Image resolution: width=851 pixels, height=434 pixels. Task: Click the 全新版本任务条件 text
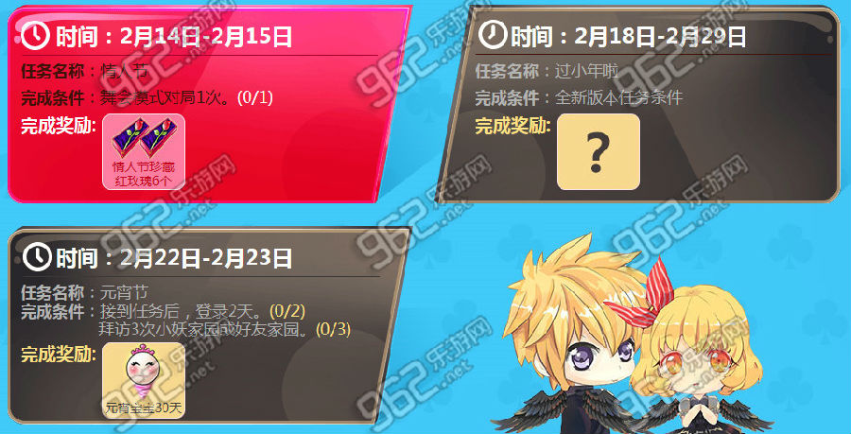[618, 98]
